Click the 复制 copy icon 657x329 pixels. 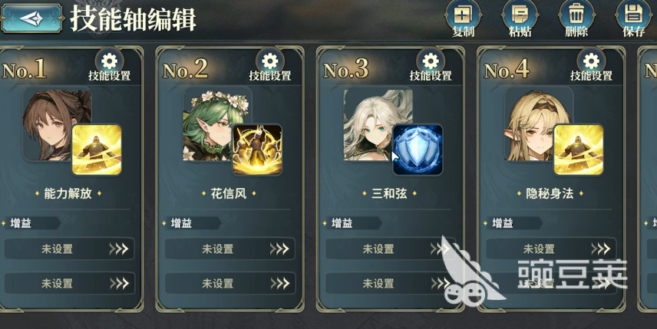tap(463, 19)
